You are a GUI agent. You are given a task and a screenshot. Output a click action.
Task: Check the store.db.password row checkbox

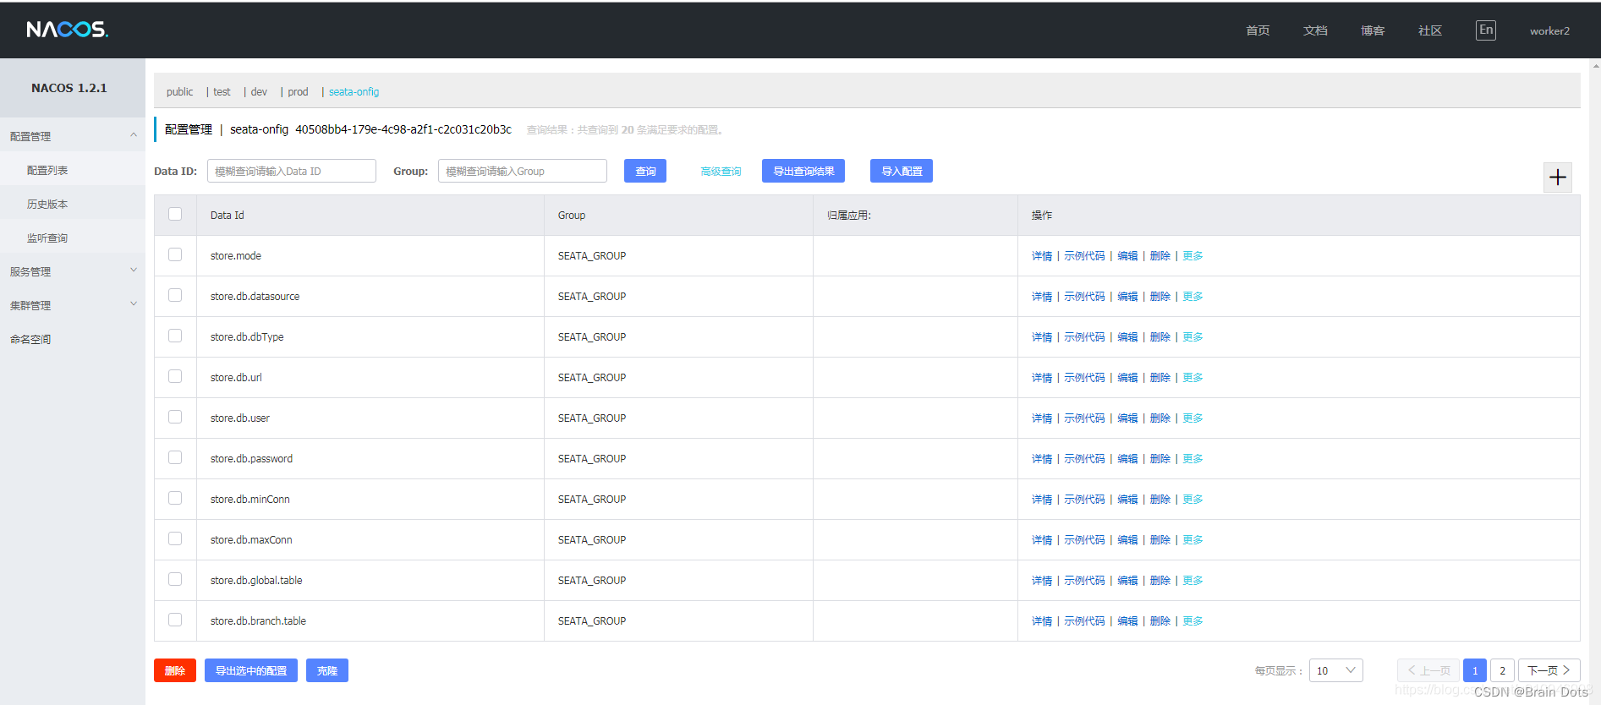175,457
